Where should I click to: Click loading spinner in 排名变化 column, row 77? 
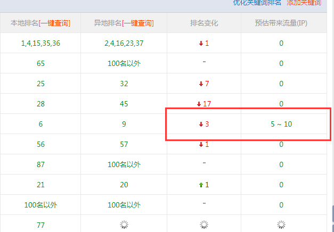tap(204, 225)
